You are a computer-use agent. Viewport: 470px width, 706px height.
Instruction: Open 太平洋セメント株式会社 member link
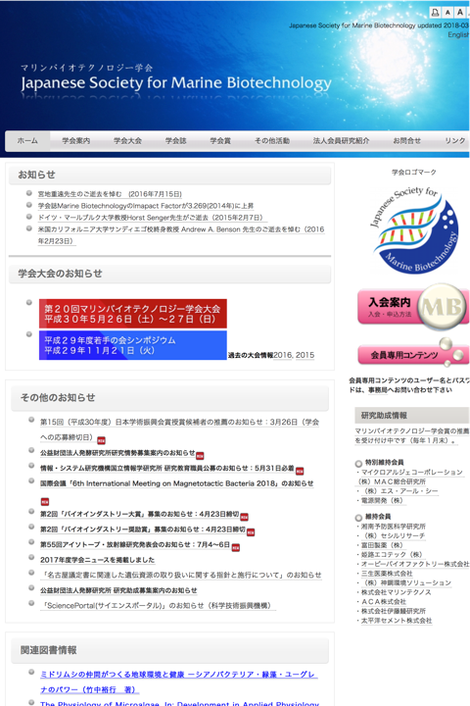coord(397,621)
